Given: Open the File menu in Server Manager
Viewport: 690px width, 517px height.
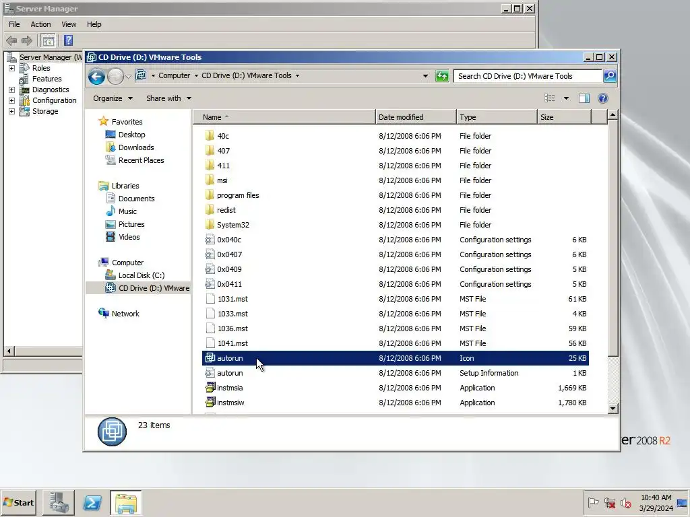Looking at the screenshot, I should coord(14,24).
